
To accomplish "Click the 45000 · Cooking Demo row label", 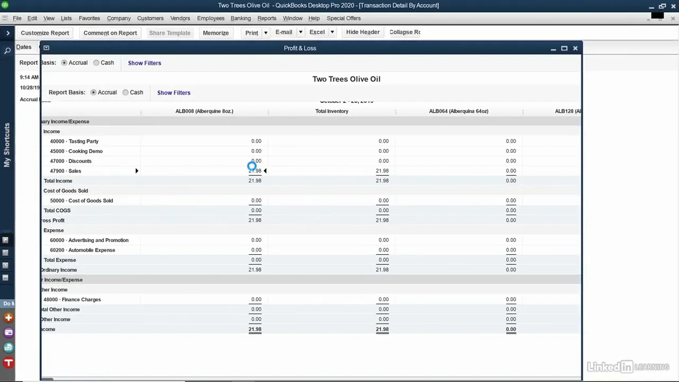I will point(76,151).
